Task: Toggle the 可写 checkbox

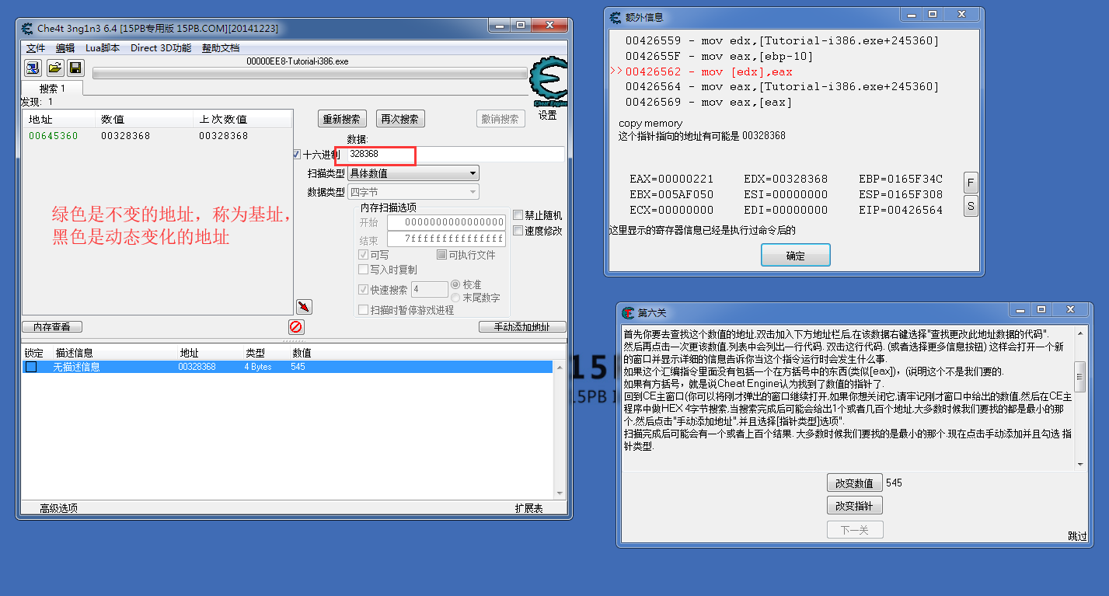Action: tap(363, 255)
